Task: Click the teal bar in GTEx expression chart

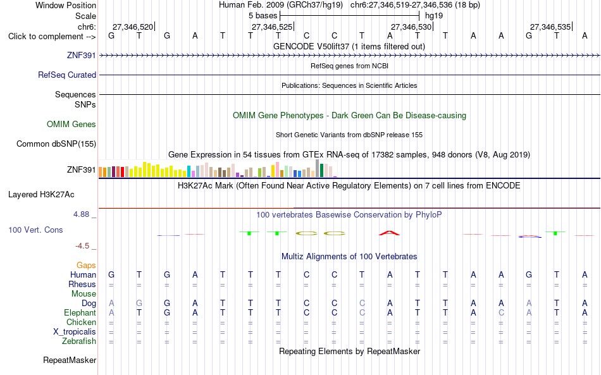Action: pyautogui.click(x=189, y=171)
